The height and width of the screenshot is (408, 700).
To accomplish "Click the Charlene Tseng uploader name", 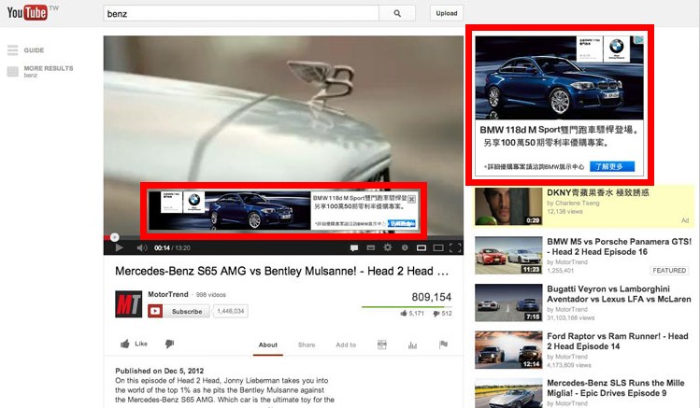I will coord(578,203).
